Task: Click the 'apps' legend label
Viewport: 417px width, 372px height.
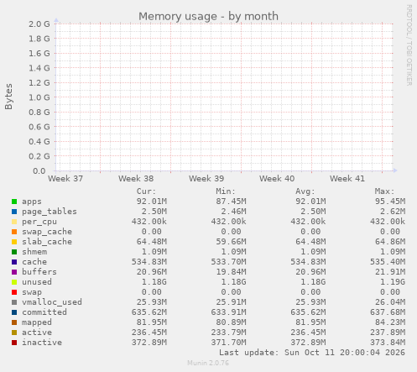Action: point(32,202)
